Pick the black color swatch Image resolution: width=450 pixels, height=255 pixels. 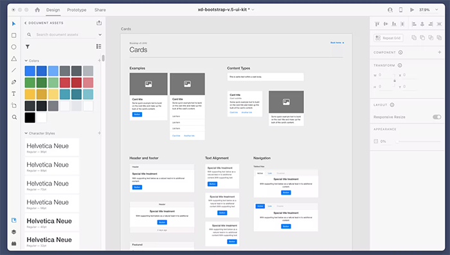pos(30,118)
